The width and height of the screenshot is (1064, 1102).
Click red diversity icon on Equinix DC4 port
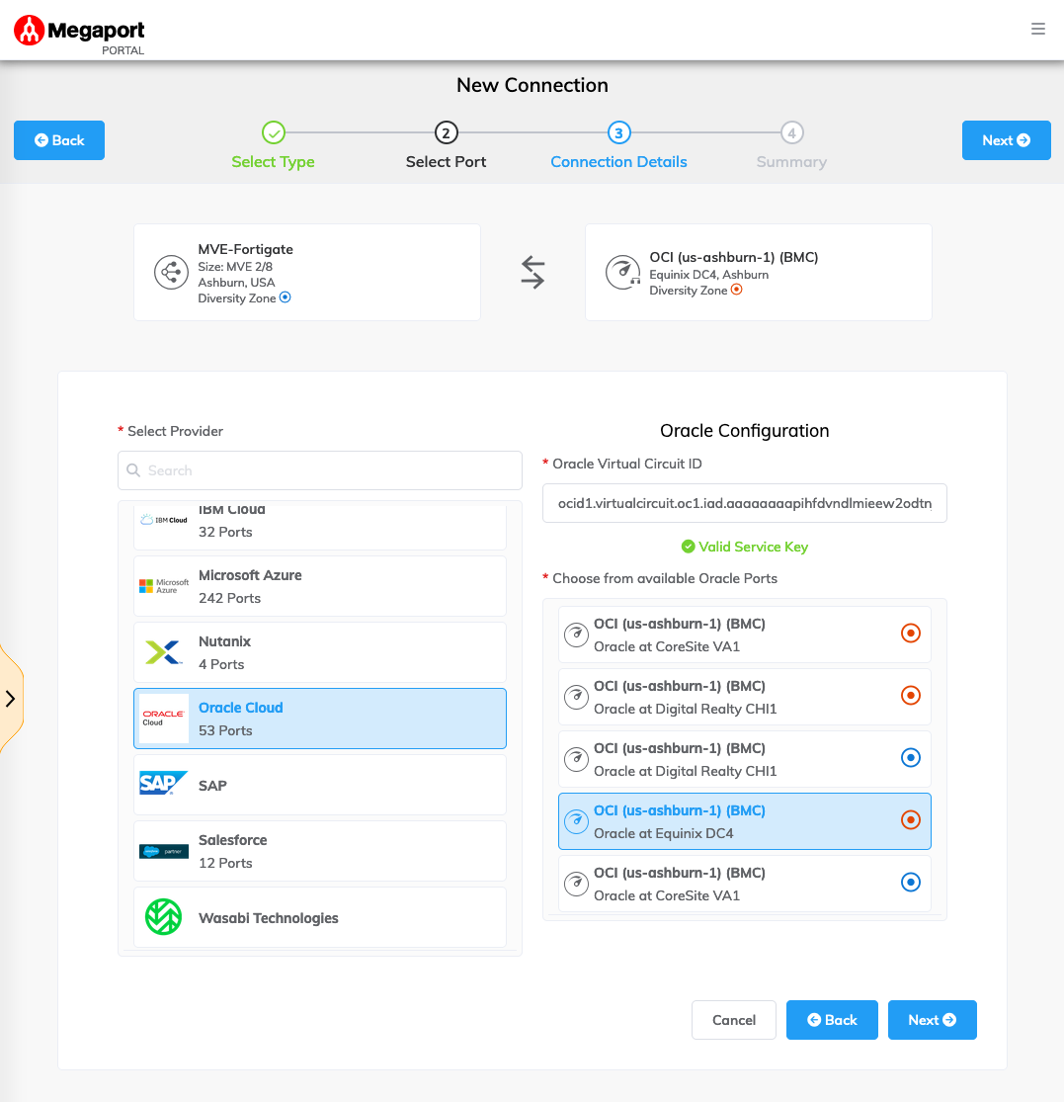[911, 820]
